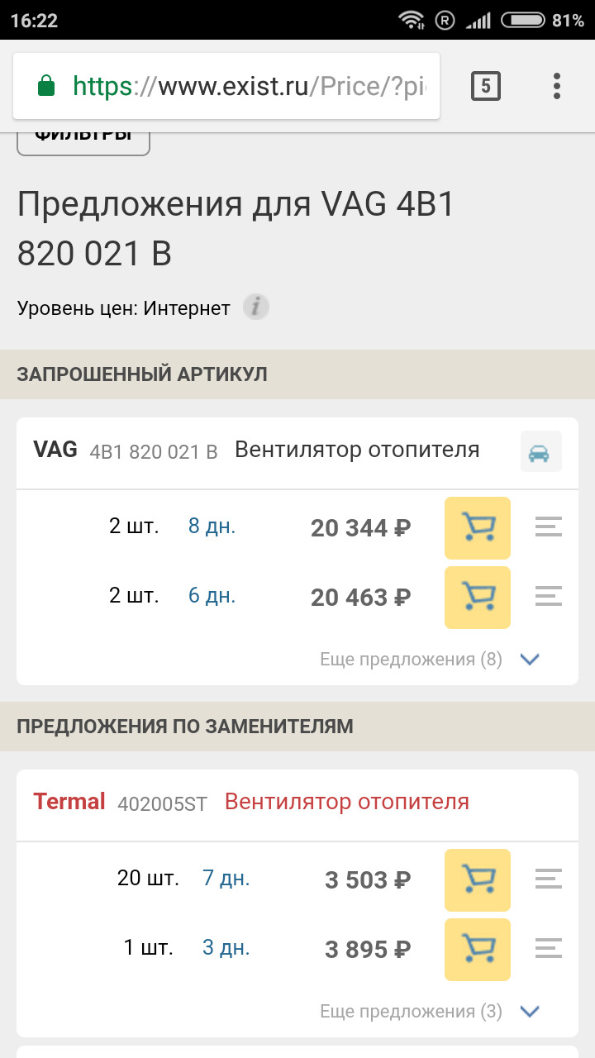Click the car applicability icon for VAG part
The image size is (595, 1058).
coord(540,452)
